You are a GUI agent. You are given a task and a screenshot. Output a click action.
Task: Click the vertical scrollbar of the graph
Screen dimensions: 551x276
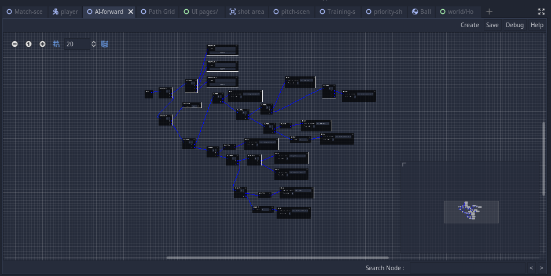(x=544, y=159)
